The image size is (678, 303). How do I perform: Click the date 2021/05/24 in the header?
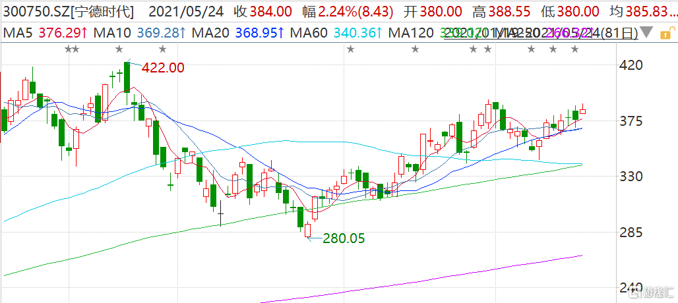click(x=187, y=12)
